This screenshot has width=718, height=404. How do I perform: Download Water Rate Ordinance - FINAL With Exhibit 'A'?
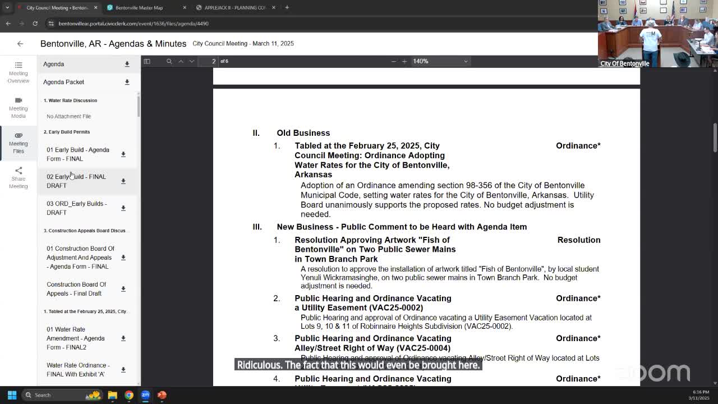click(123, 370)
